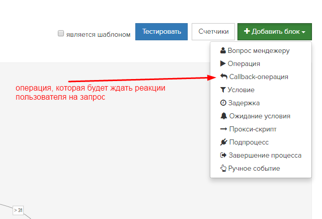Pick Ожидание условия from the list
Image resolution: width=322 pixels, height=219 pixels.
pos(261,116)
